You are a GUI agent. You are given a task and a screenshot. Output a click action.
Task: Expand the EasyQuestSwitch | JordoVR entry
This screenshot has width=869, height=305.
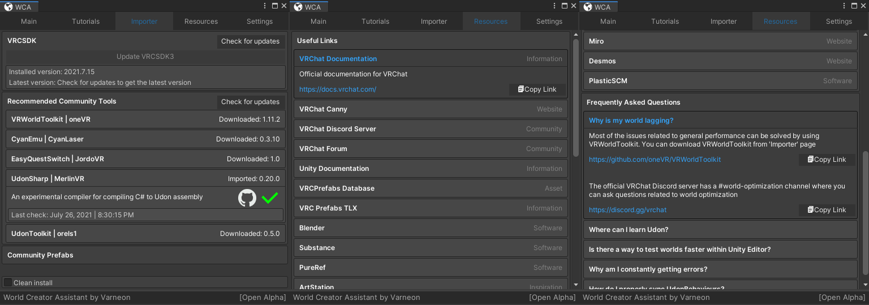[x=145, y=159]
